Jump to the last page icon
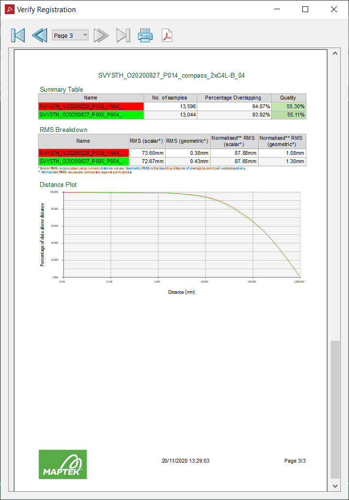This screenshot has width=349, height=500. click(123, 35)
